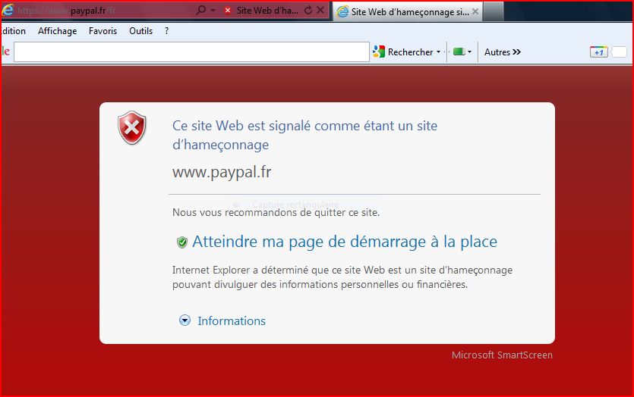634x397 pixels.
Task: Click 'Atteindre ma page de démarrage à la place'
Action: tap(345, 242)
